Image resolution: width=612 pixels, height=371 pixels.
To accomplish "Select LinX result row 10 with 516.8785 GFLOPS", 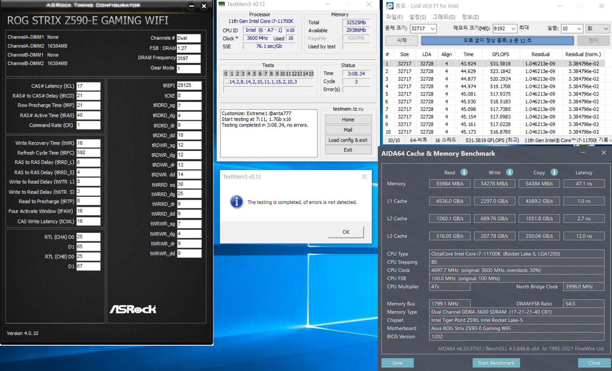I will point(495,132).
